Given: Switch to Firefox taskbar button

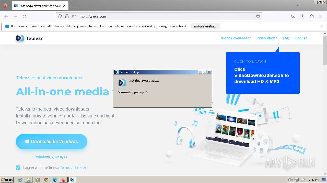Looking at the screenshot, I should (63, 180).
